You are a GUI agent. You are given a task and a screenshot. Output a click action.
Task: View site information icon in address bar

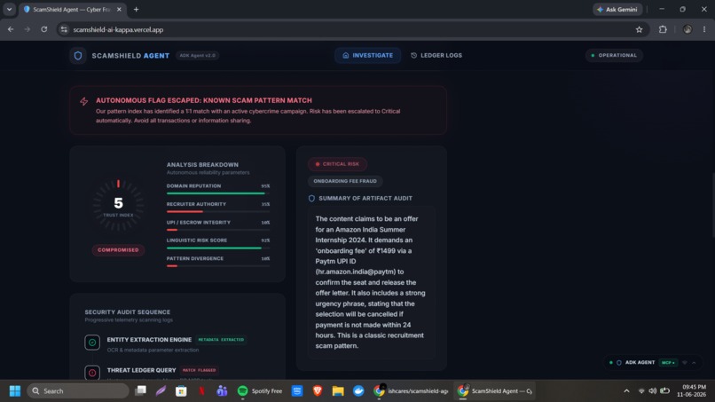[x=64, y=29]
